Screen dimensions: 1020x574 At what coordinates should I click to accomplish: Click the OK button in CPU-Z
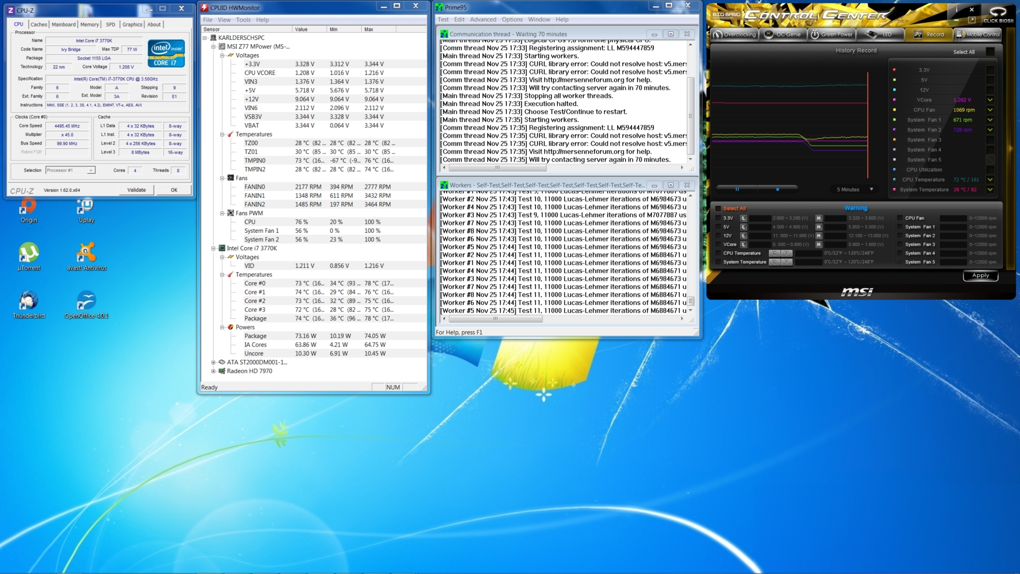(x=174, y=190)
